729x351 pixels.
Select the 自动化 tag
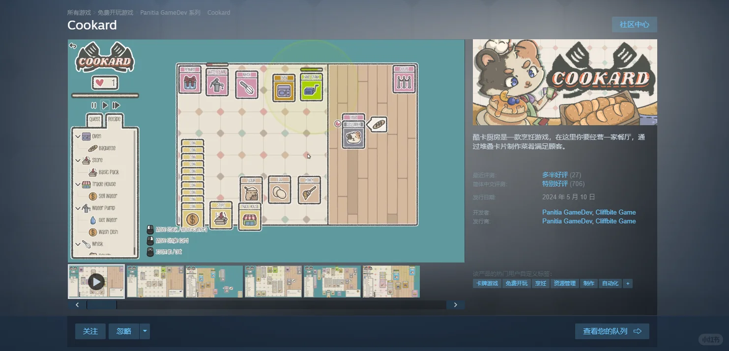pyautogui.click(x=610, y=283)
